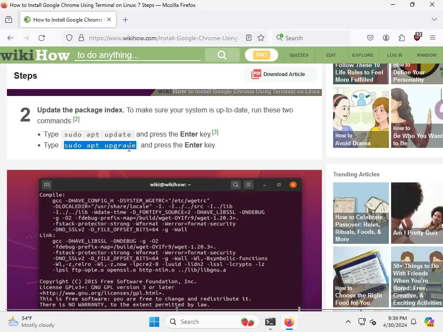The width and height of the screenshot is (443, 332).
Task: Open terminal screenshot step image
Action: point(164,239)
